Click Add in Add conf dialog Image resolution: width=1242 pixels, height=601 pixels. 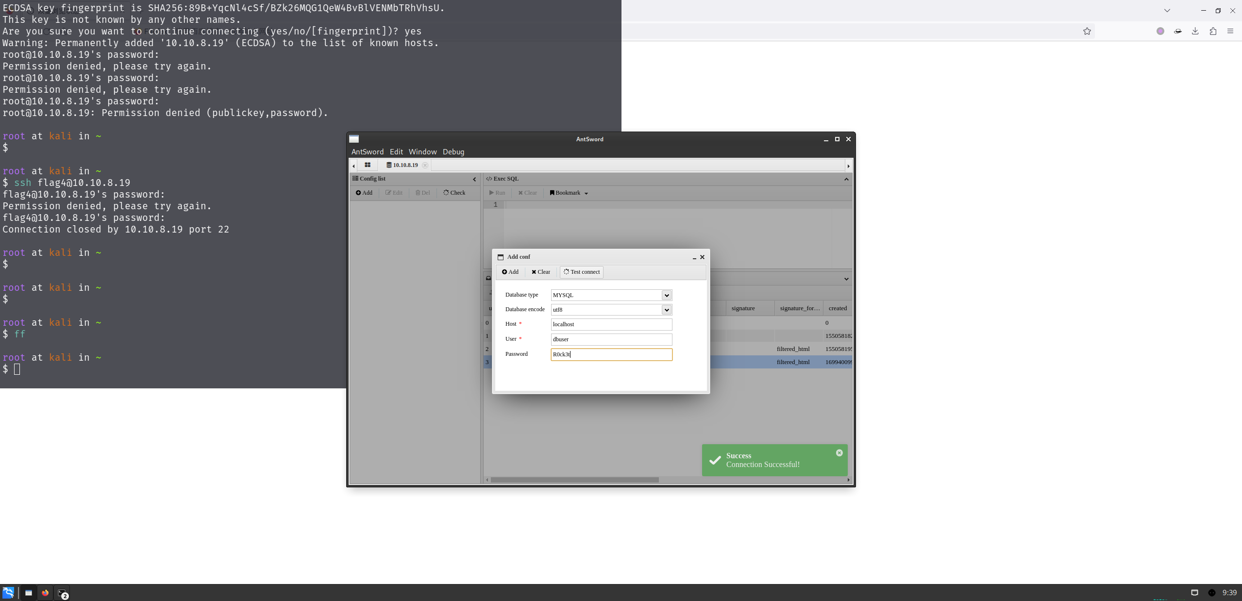click(510, 272)
